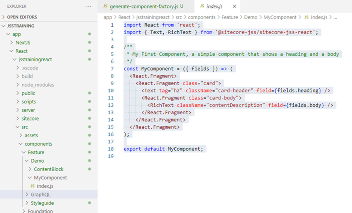Click the git status dot beside ContentBlock
The width and height of the screenshot is (352, 213).
[89, 169]
